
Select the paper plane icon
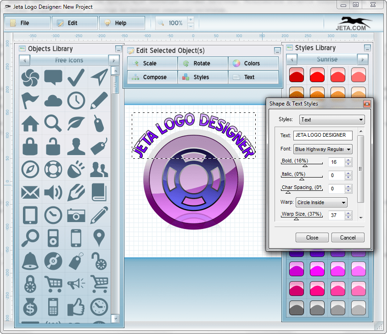(x=99, y=77)
